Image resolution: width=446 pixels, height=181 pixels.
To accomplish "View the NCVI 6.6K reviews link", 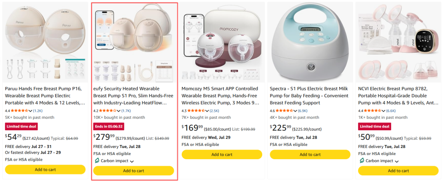I will pos(391,110).
